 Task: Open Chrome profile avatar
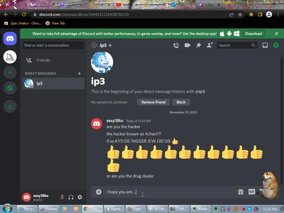269,14
